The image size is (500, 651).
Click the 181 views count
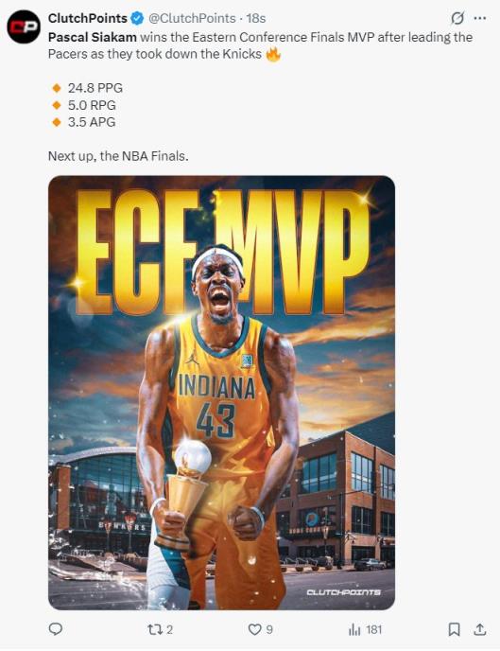point(373,630)
